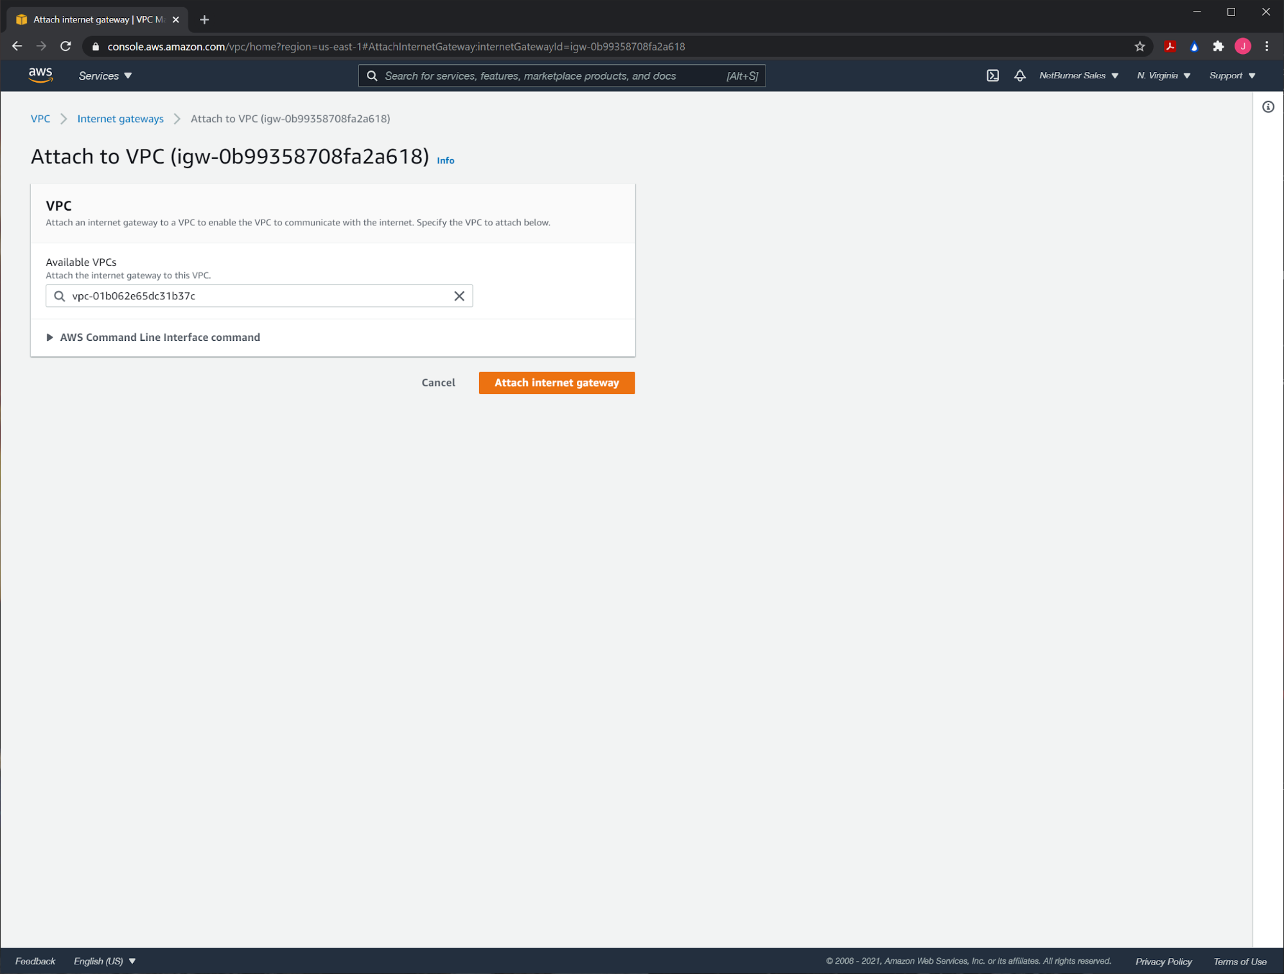
Task: Open N. Virginia region dropdown
Action: [1163, 76]
